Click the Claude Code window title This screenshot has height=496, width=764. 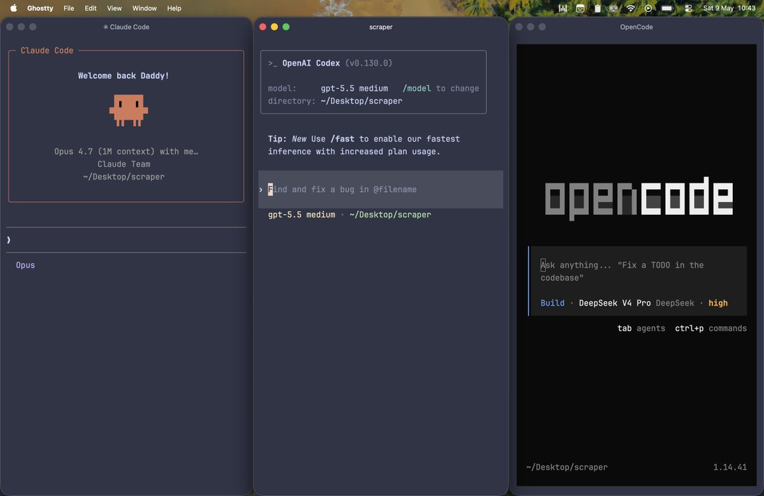(x=126, y=27)
